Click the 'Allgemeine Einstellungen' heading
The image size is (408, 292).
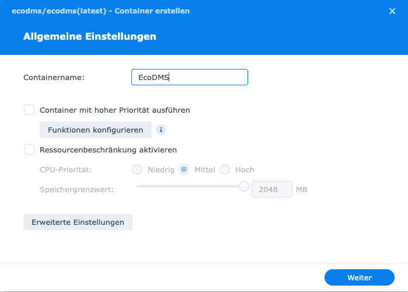click(x=90, y=36)
